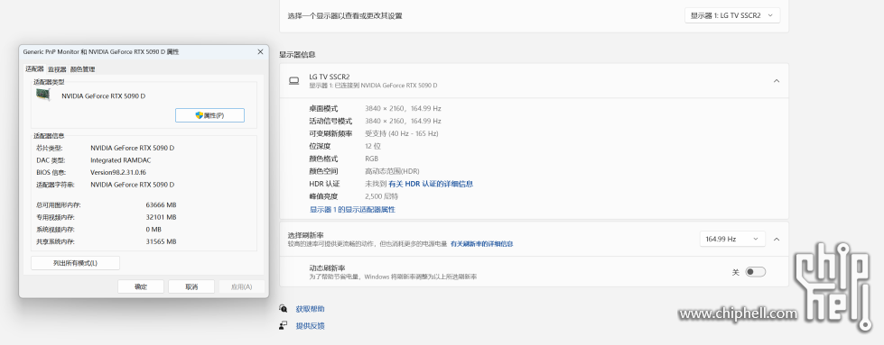Image resolution: width=884 pixels, height=345 pixels.
Task: Open 有关刷新率的详细信息 link
Action: 481,244
